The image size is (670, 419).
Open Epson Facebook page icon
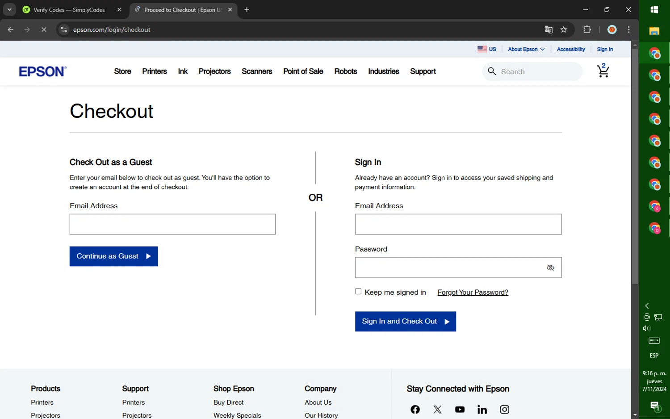(415, 409)
